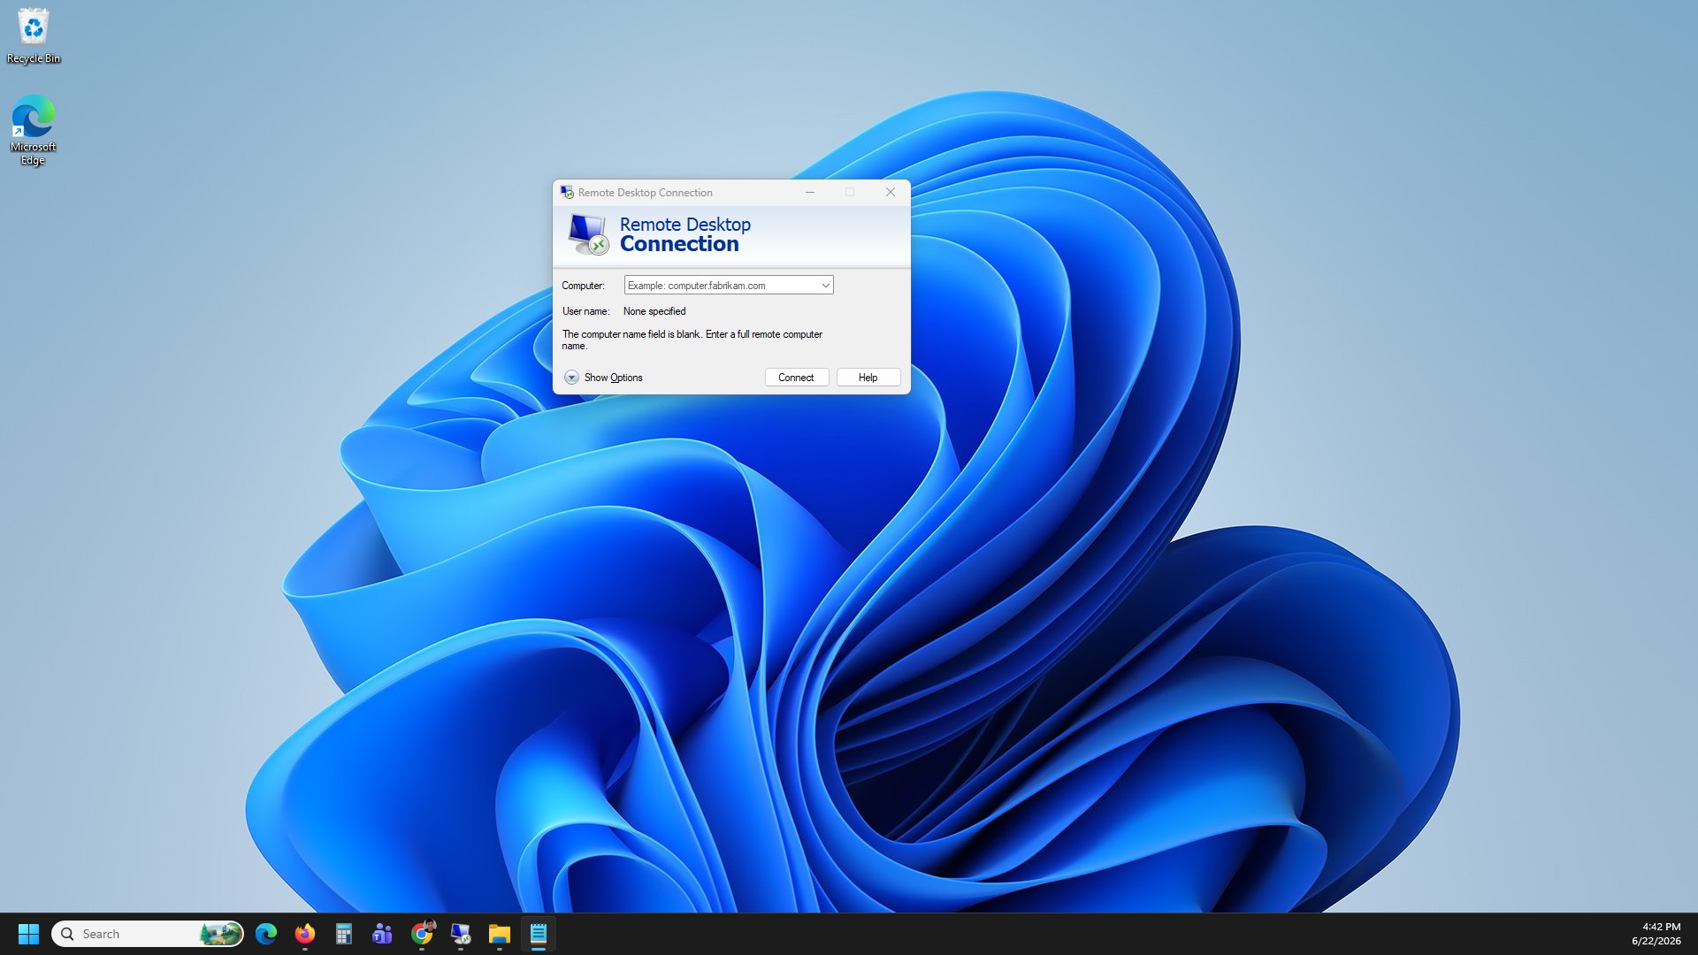Click the search highlight image in the search box

coord(219,934)
